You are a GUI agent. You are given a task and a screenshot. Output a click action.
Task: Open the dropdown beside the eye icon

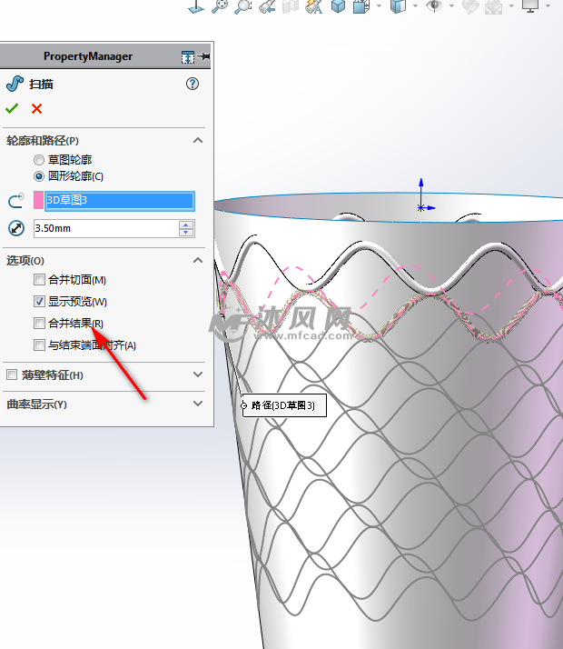[452, 5]
